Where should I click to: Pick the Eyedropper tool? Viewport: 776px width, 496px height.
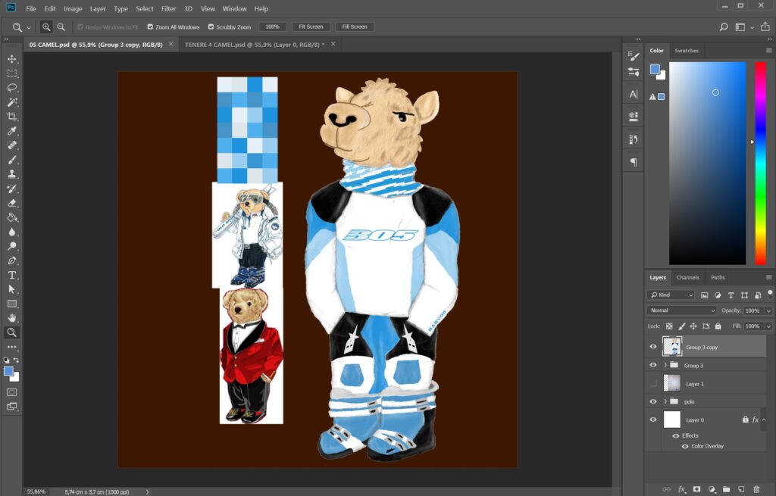12,131
